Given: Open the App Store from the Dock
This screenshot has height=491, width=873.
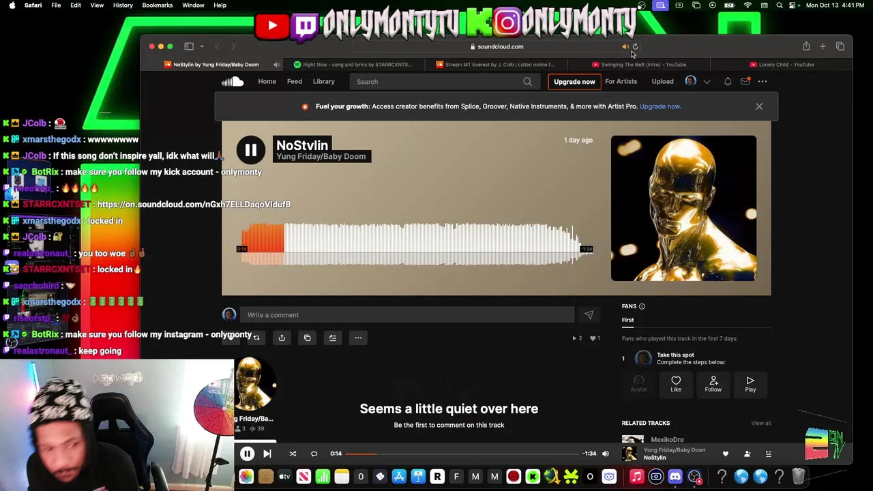Looking at the screenshot, I should 399,477.
